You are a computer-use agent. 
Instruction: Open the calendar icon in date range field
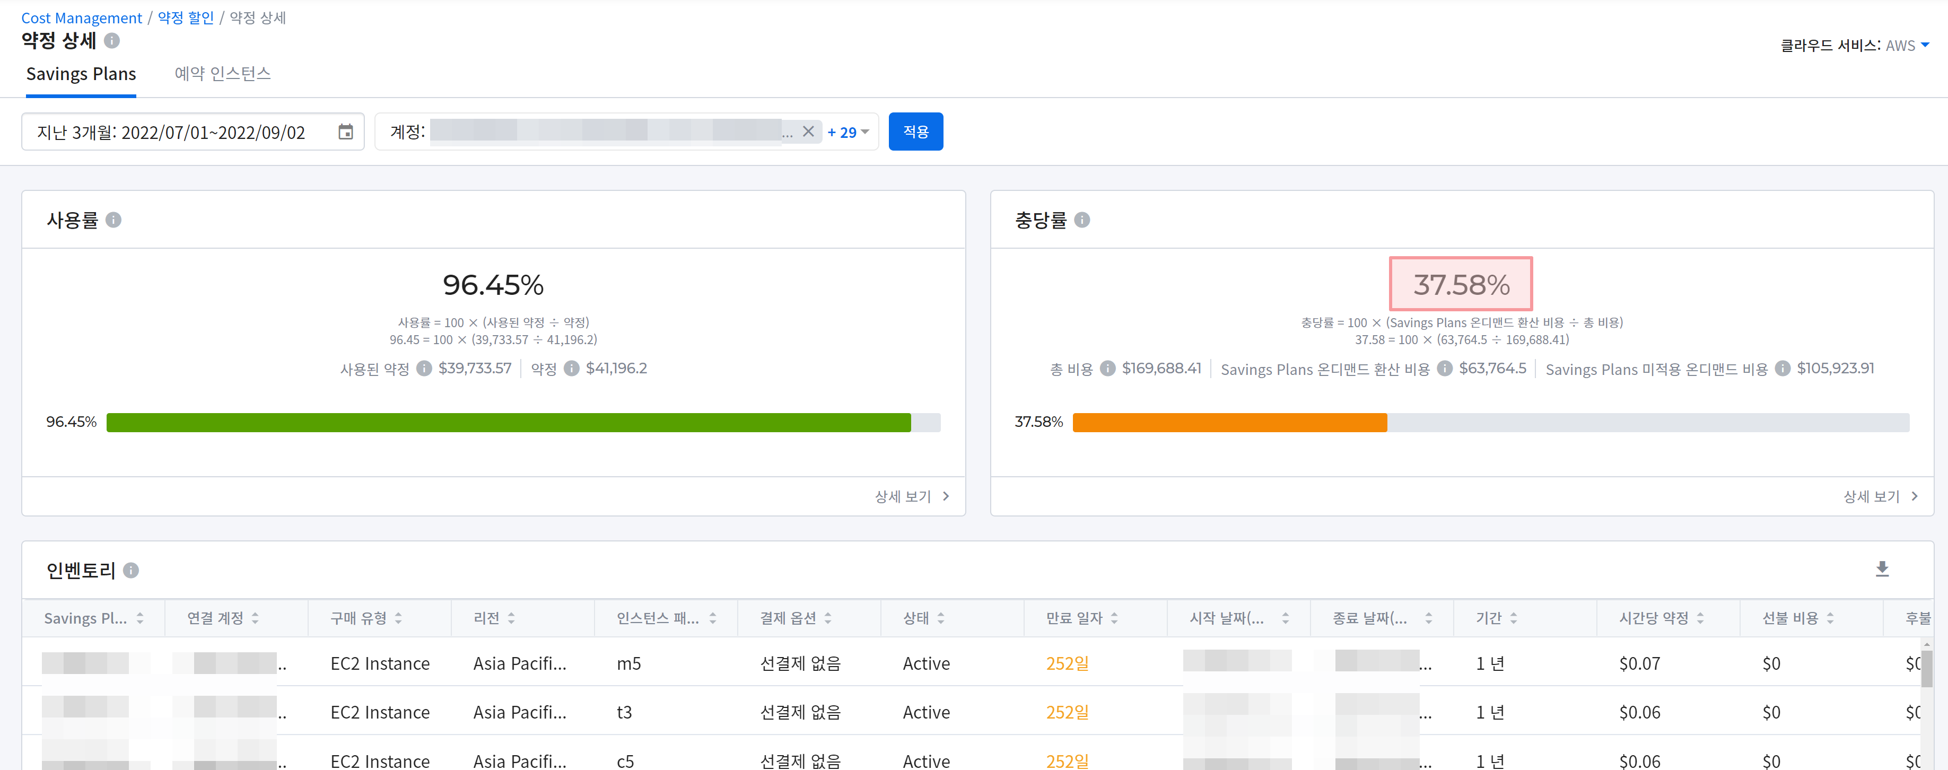tap(346, 133)
